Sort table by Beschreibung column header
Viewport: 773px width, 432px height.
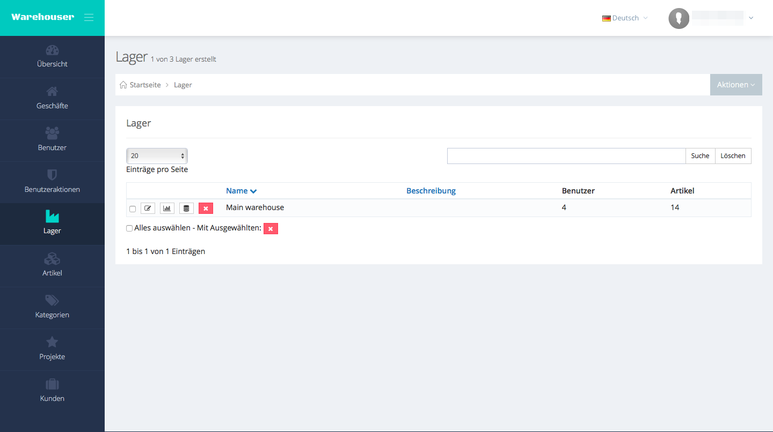click(x=431, y=191)
